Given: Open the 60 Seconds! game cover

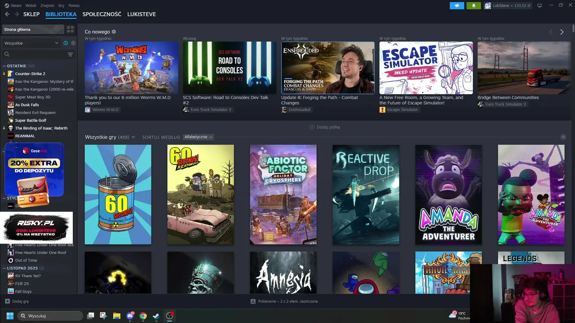Looking at the screenshot, I should 118,195.
